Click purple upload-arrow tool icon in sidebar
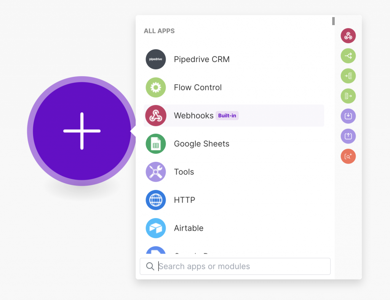This screenshot has width=390, height=300. pos(348,136)
